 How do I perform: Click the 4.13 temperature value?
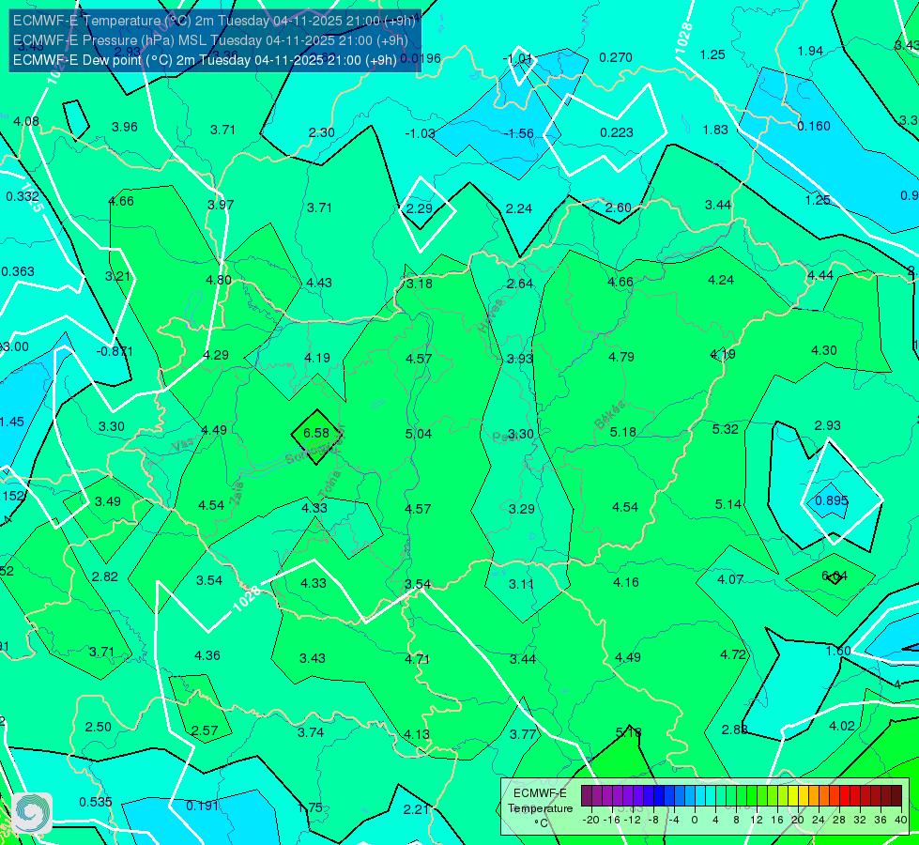tap(417, 734)
